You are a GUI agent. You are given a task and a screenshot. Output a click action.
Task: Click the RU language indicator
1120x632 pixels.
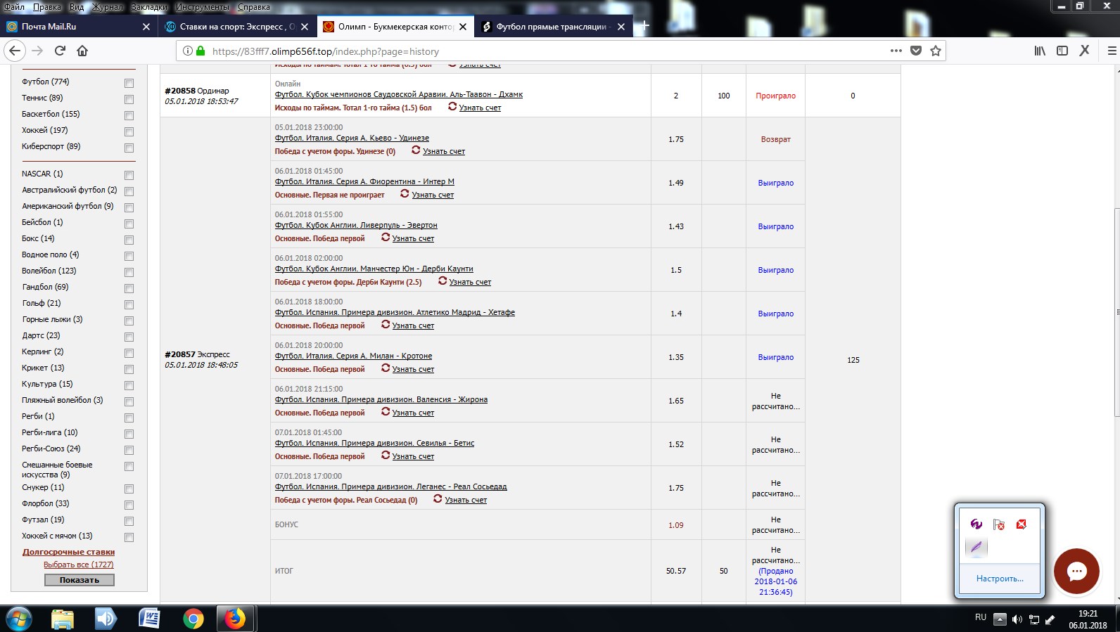pos(981,617)
